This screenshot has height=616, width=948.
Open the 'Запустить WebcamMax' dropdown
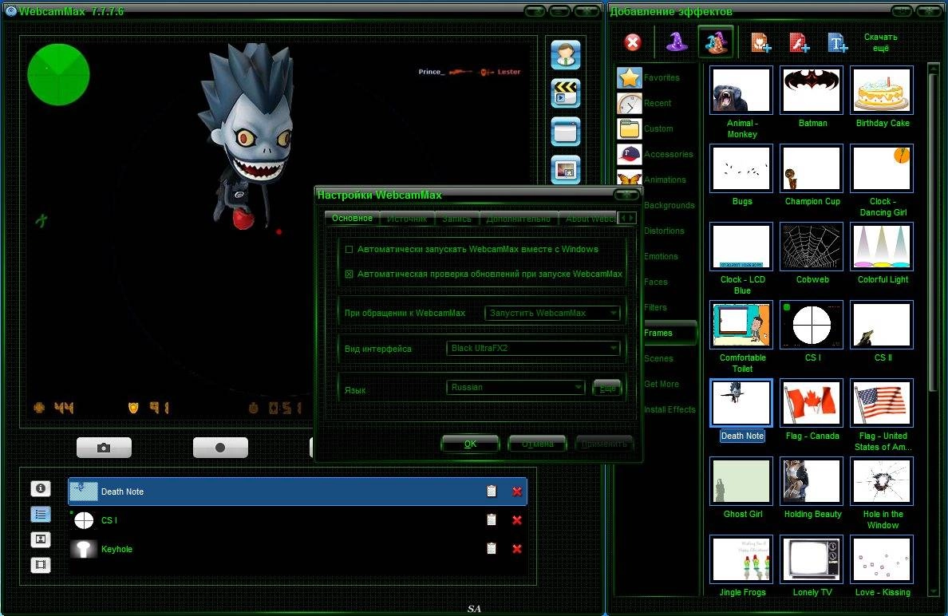click(552, 313)
